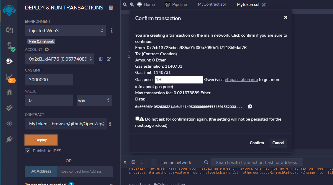333x185 pixels.
Task: Click the contract info icon
Action: [x=110, y=124]
